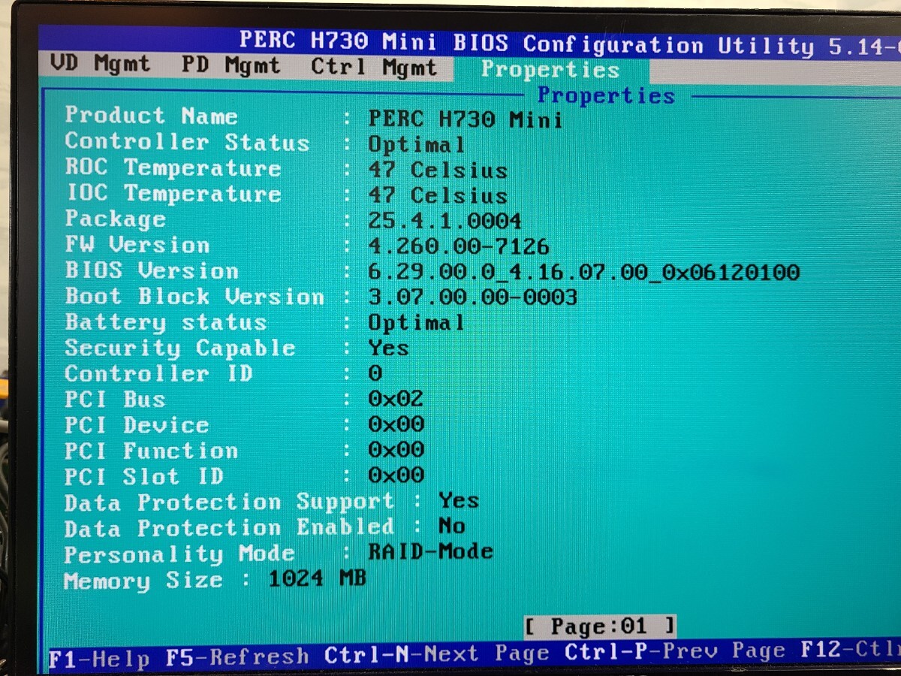This screenshot has height=676, width=901.
Task: Click the PCI Device label
Action: pos(137,424)
